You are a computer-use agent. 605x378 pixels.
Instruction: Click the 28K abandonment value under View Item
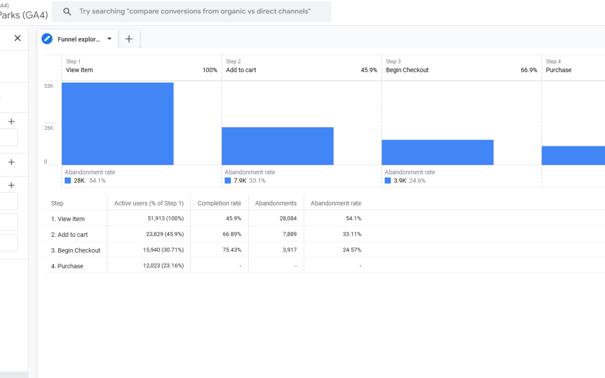pos(79,180)
